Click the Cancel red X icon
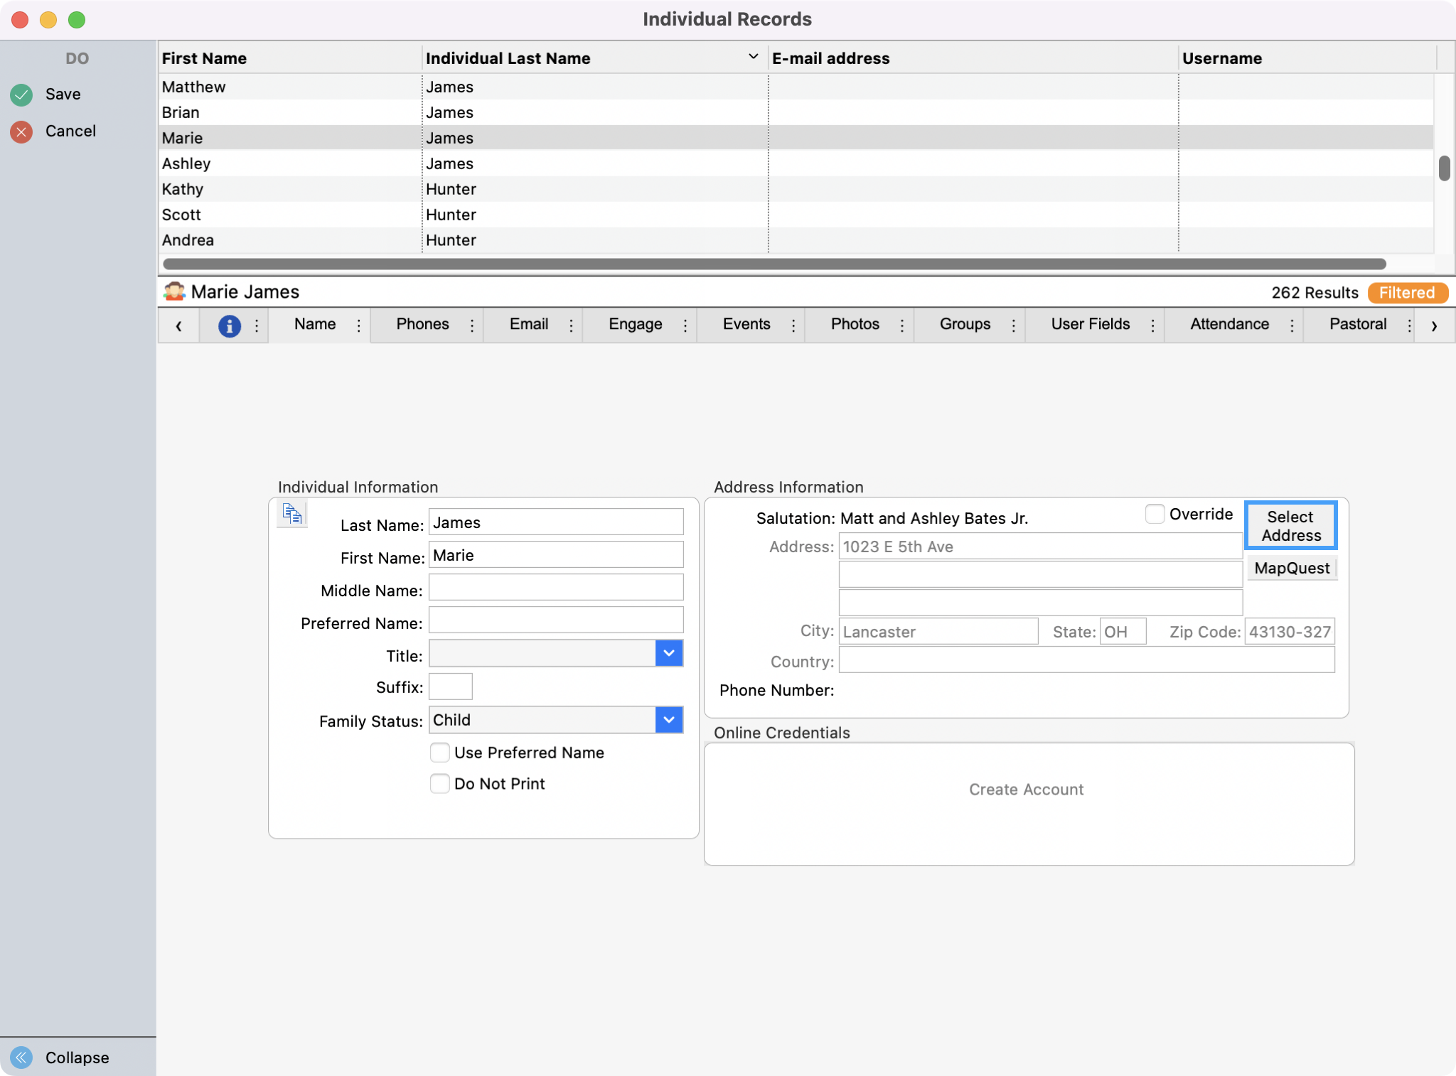The height and width of the screenshot is (1076, 1456). coord(21,131)
